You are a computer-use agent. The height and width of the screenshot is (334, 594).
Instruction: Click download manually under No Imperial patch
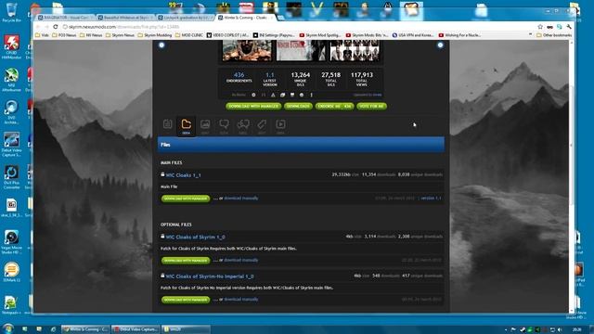click(241, 299)
